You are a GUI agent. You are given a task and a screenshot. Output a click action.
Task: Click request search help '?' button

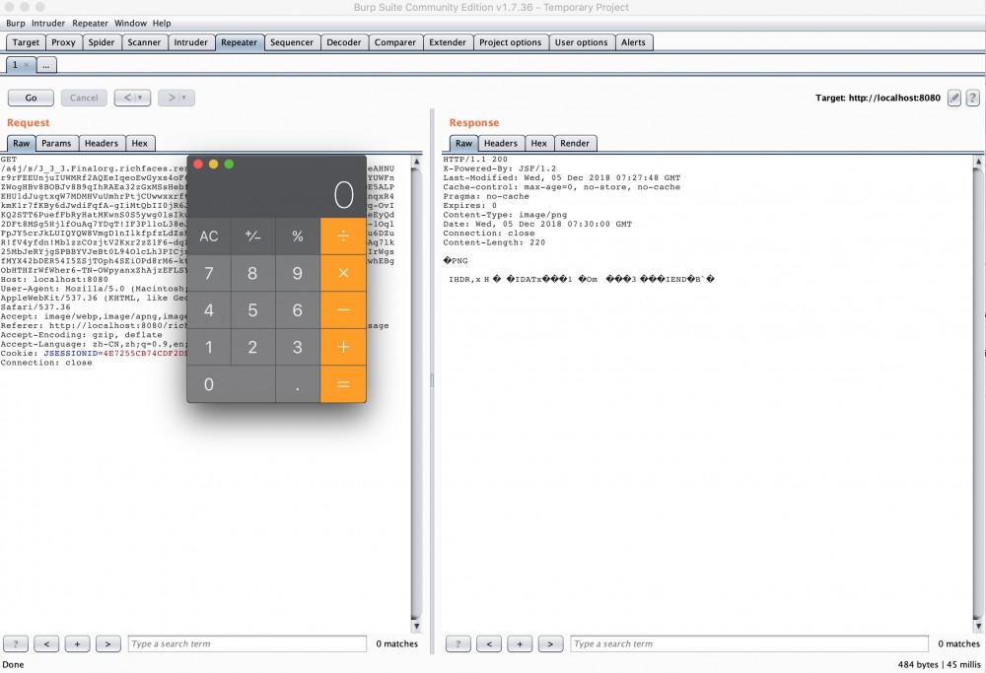(16, 643)
